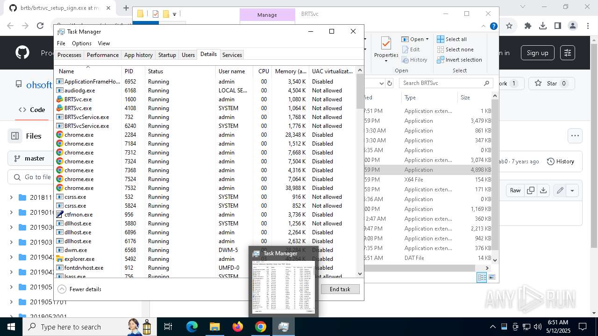Open Chrome profile avatar icon
The height and width of the screenshot is (336, 598).
pos(573,26)
